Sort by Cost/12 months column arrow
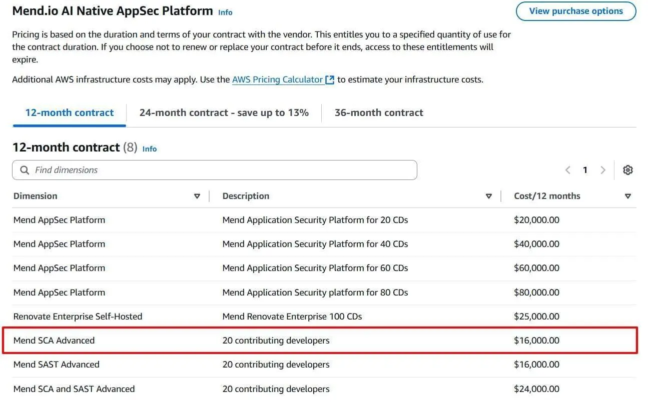This screenshot has height=402, width=648. click(628, 196)
